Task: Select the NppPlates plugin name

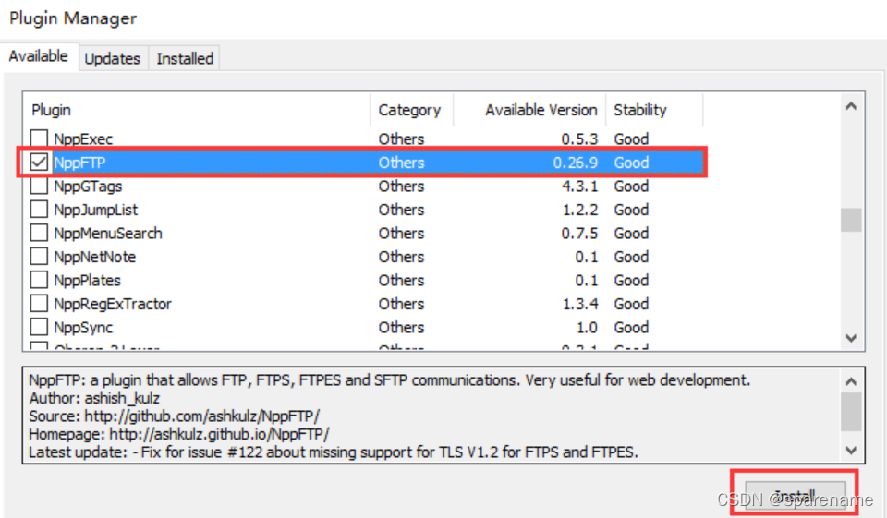Action: click(87, 281)
